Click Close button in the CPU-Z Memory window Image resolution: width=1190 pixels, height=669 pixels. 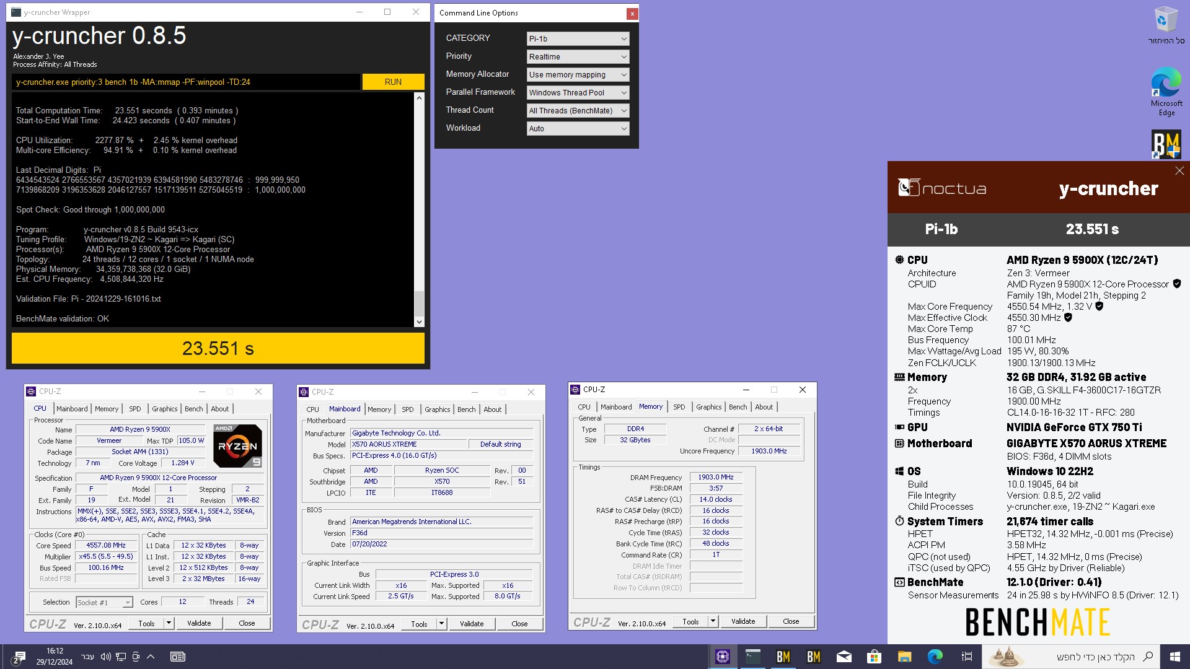(791, 621)
